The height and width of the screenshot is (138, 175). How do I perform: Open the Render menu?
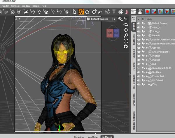click(5, 6)
